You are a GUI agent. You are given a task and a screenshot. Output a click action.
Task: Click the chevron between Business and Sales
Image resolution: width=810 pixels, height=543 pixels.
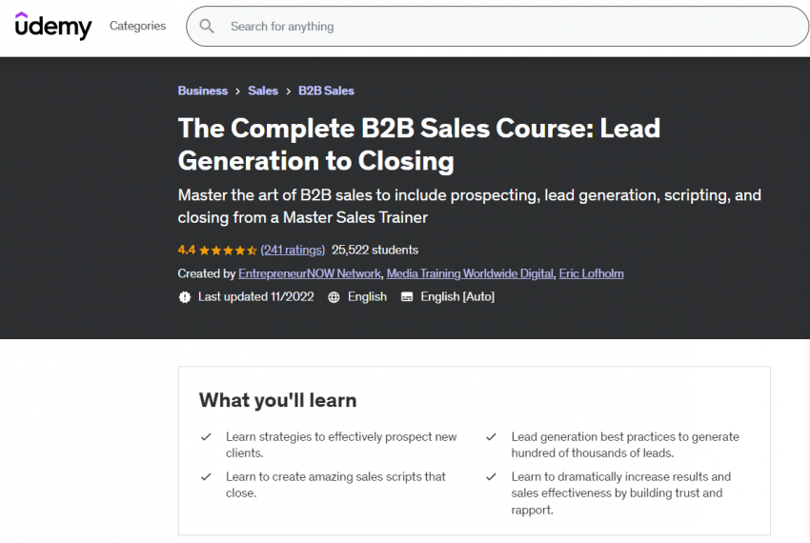237,91
